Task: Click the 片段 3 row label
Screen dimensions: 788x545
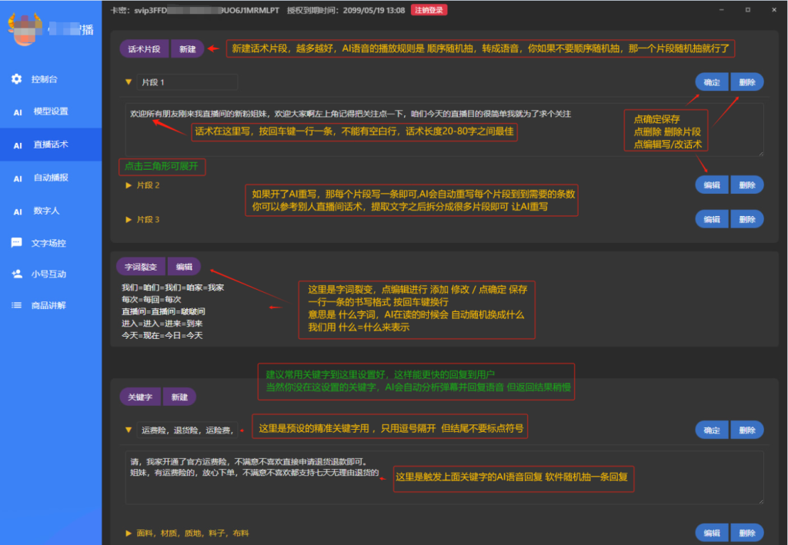Action: [148, 219]
